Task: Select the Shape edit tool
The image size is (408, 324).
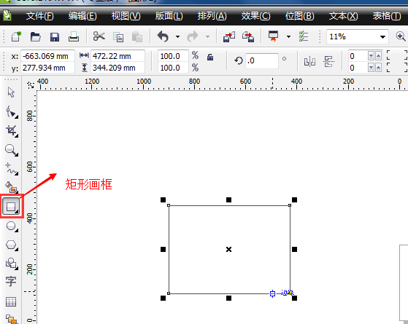Action: tap(12, 112)
